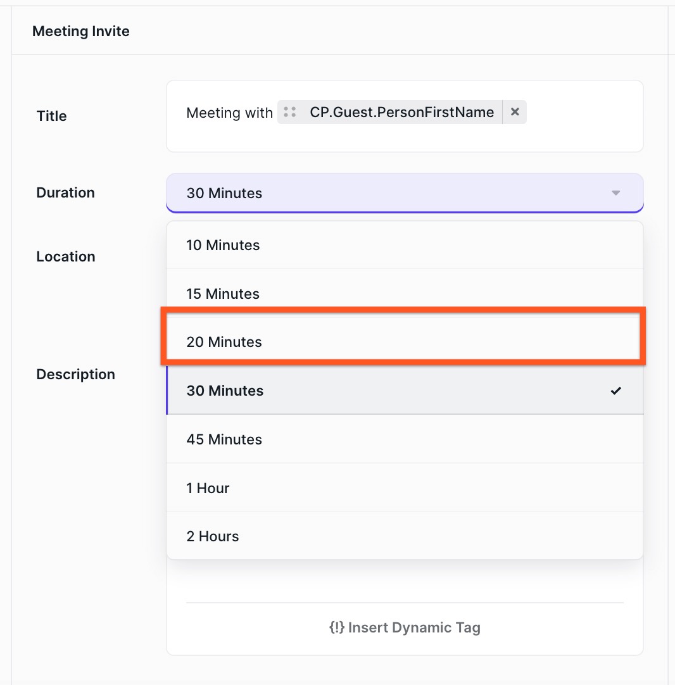The height and width of the screenshot is (685, 675).
Task: Click the Location field label
Action: [x=66, y=256]
